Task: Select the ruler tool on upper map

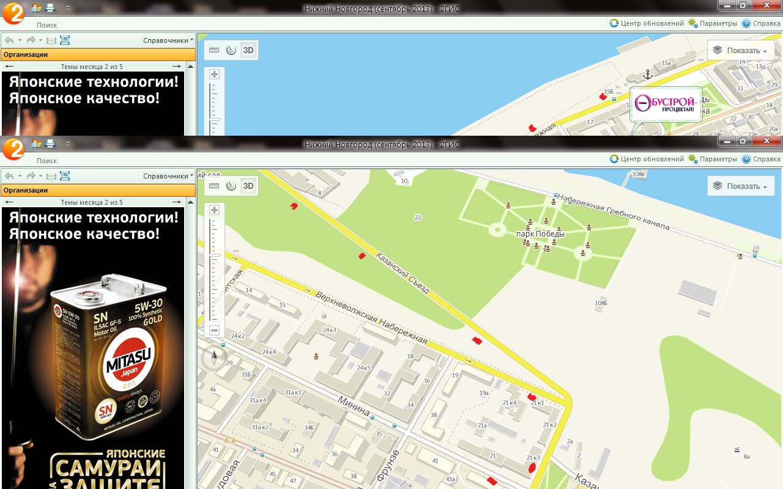Action: [214, 50]
